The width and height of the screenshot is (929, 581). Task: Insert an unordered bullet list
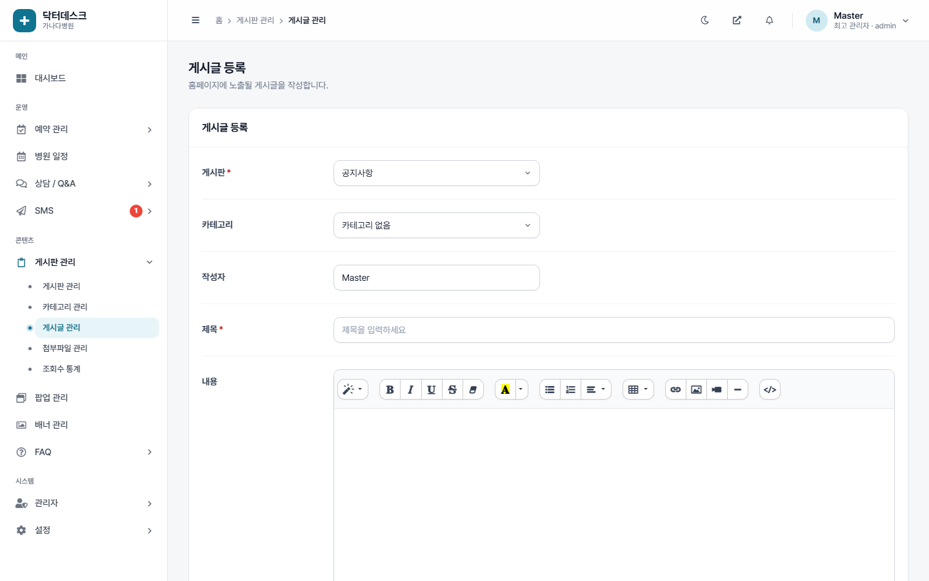(x=550, y=389)
